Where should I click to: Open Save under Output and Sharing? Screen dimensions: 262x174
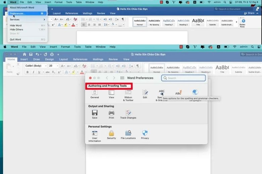[x=95, y=114]
